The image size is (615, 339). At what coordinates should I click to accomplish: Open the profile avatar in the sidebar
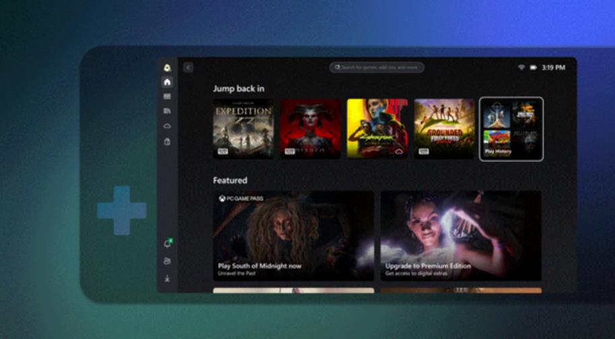tap(167, 67)
